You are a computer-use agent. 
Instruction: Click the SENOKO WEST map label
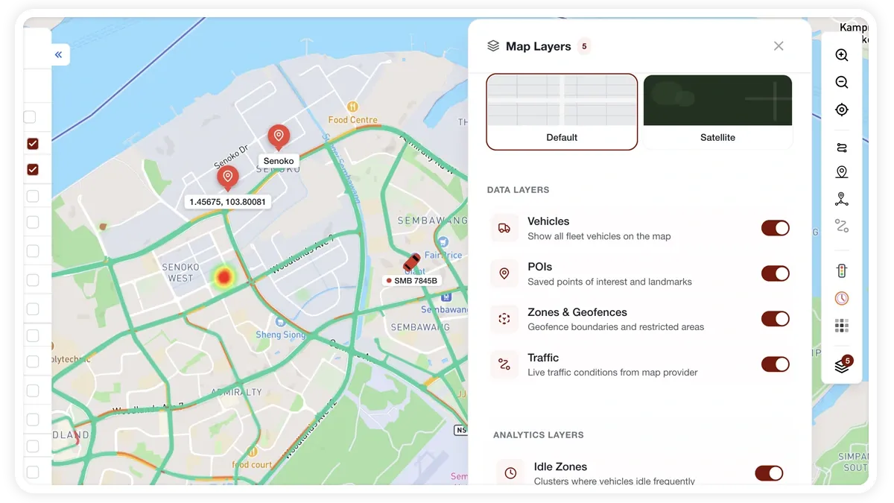pos(180,273)
